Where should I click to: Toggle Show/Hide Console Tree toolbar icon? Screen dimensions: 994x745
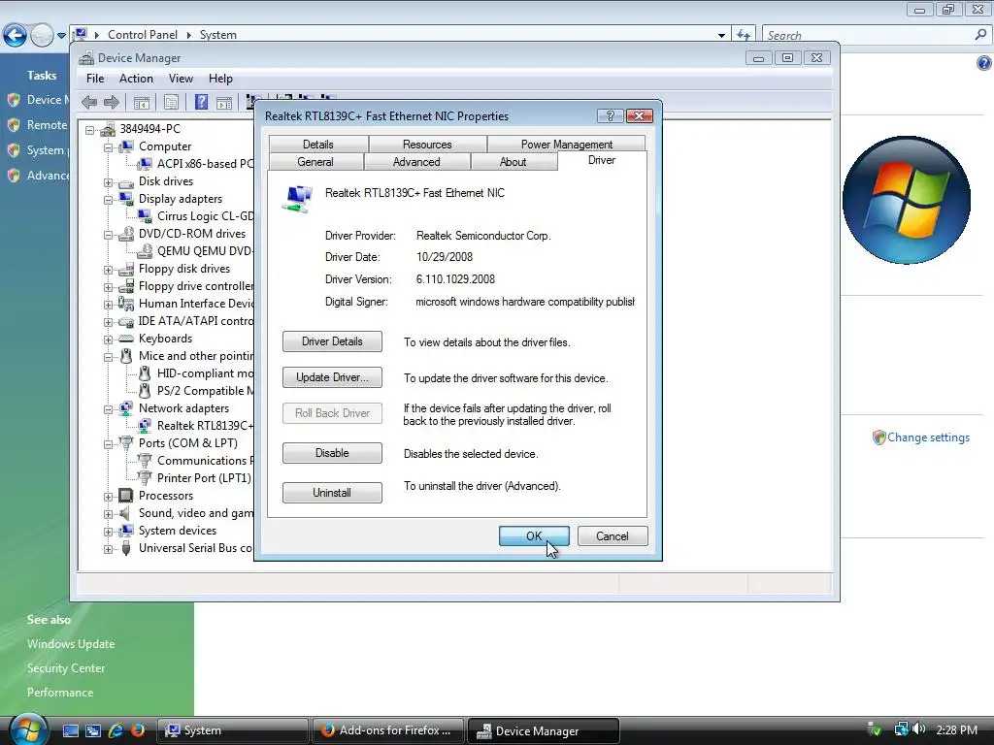point(142,102)
